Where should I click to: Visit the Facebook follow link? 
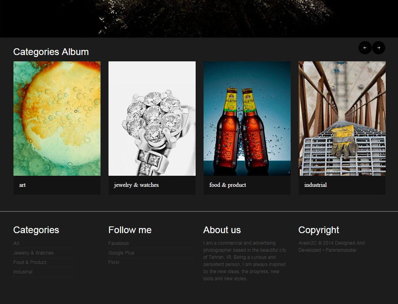(x=119, y=243)
